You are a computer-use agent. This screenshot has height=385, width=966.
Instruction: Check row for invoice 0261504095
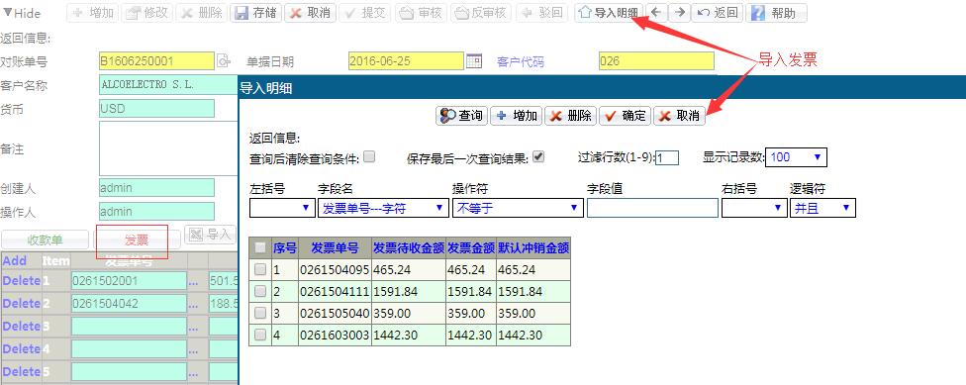tap(260, 269)
